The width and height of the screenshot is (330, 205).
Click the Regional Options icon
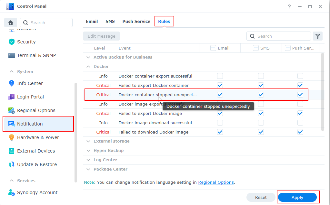12,110
